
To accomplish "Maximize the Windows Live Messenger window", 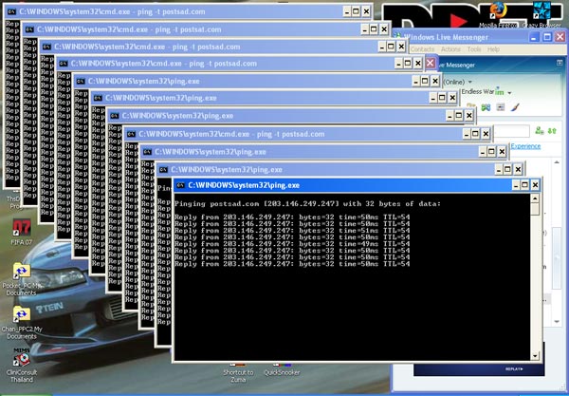I will coord(547,37).
